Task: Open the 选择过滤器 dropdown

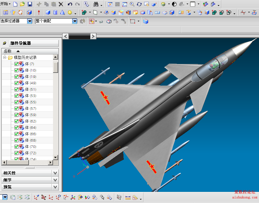Action: (30, 21)
